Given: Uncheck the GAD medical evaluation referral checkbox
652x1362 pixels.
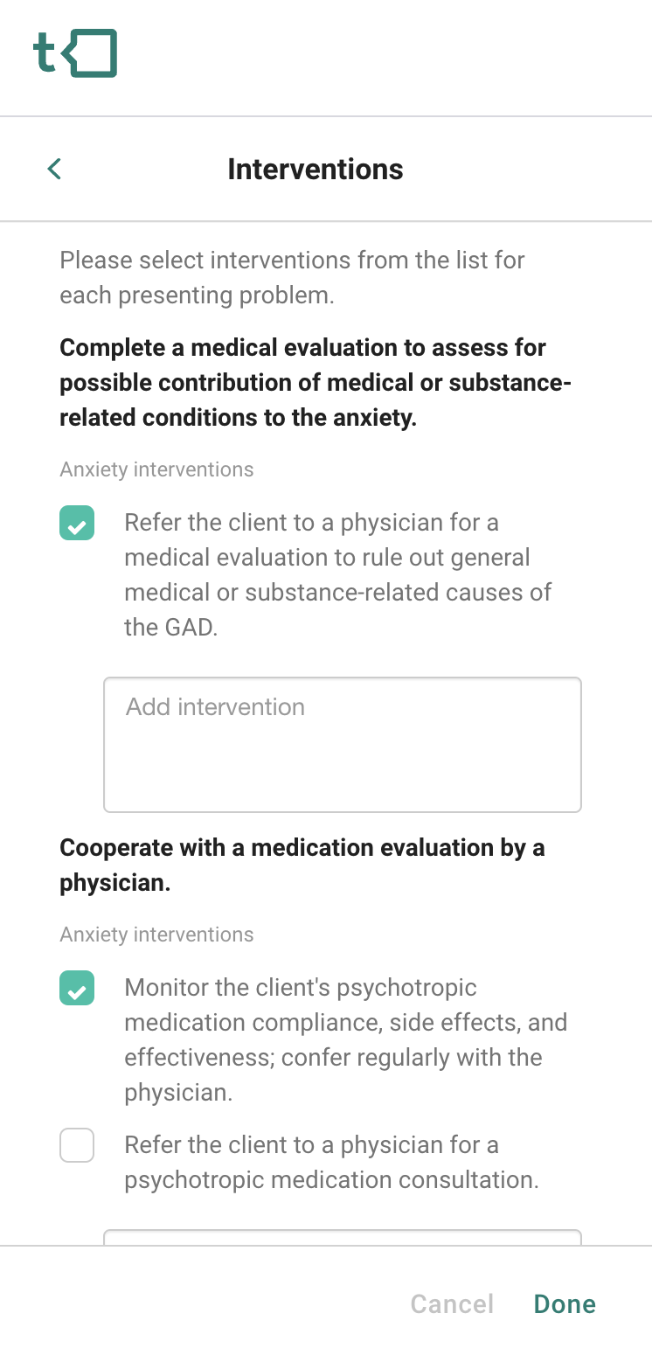Looking at the screenshot, I should point(77,523).
